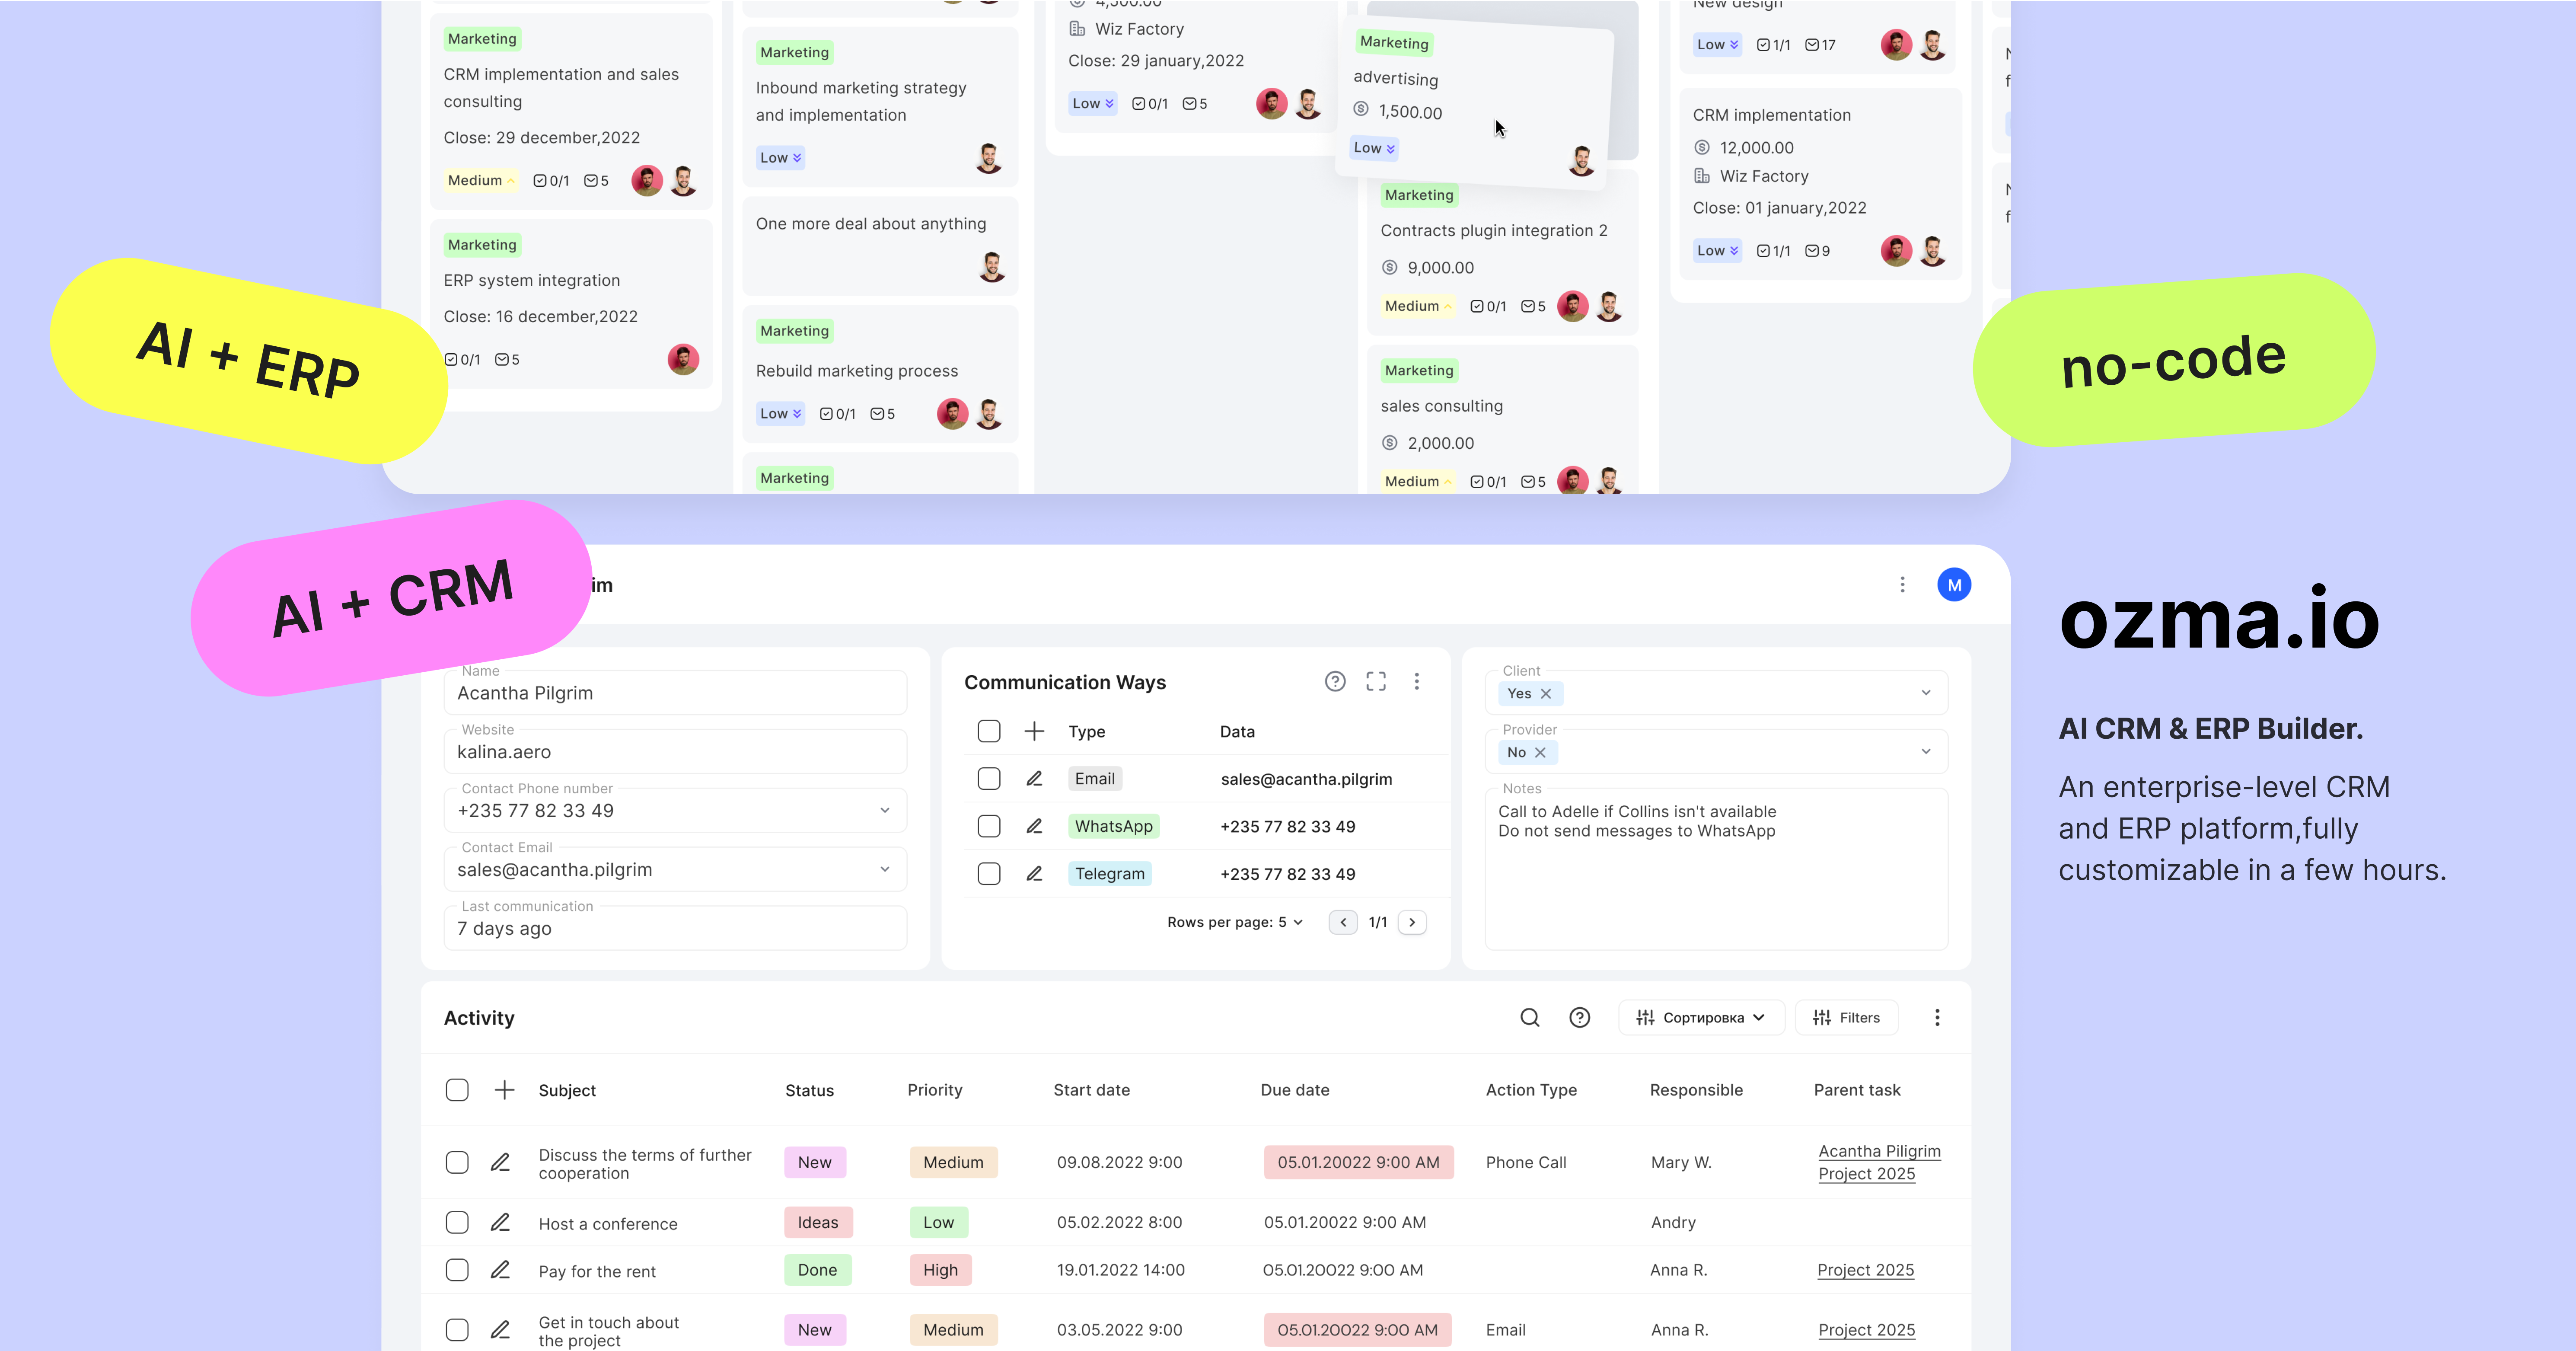Viewport: 2576px width, 1351px height.
Task: Edit the WhatsApp communication row
Action: (1034, 826)
